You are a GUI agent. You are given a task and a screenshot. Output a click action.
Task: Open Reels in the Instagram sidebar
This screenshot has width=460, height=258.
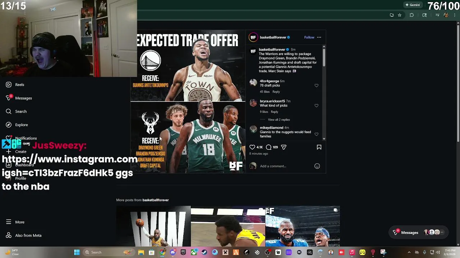point(15,85)
